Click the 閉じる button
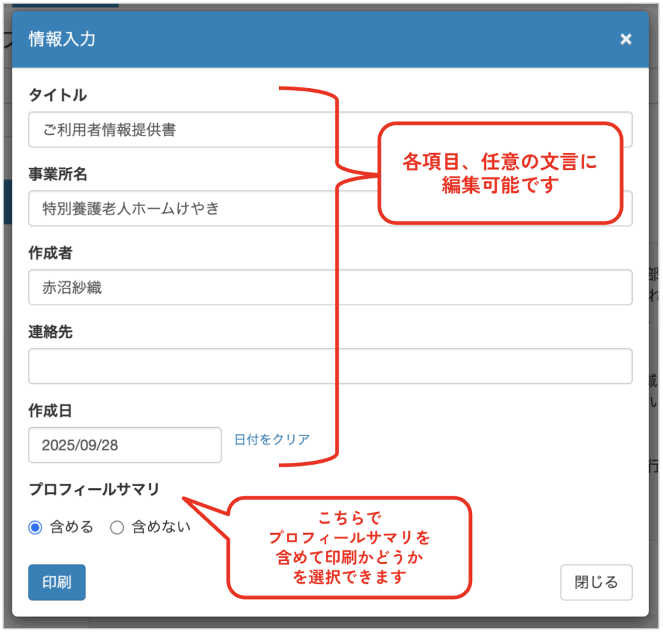 [x=596, y=582]
